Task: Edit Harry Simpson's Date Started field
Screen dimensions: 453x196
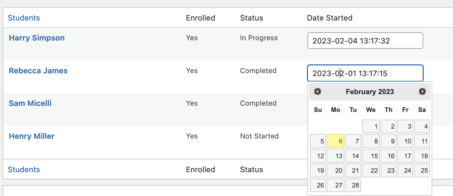Action: [365, 41]
